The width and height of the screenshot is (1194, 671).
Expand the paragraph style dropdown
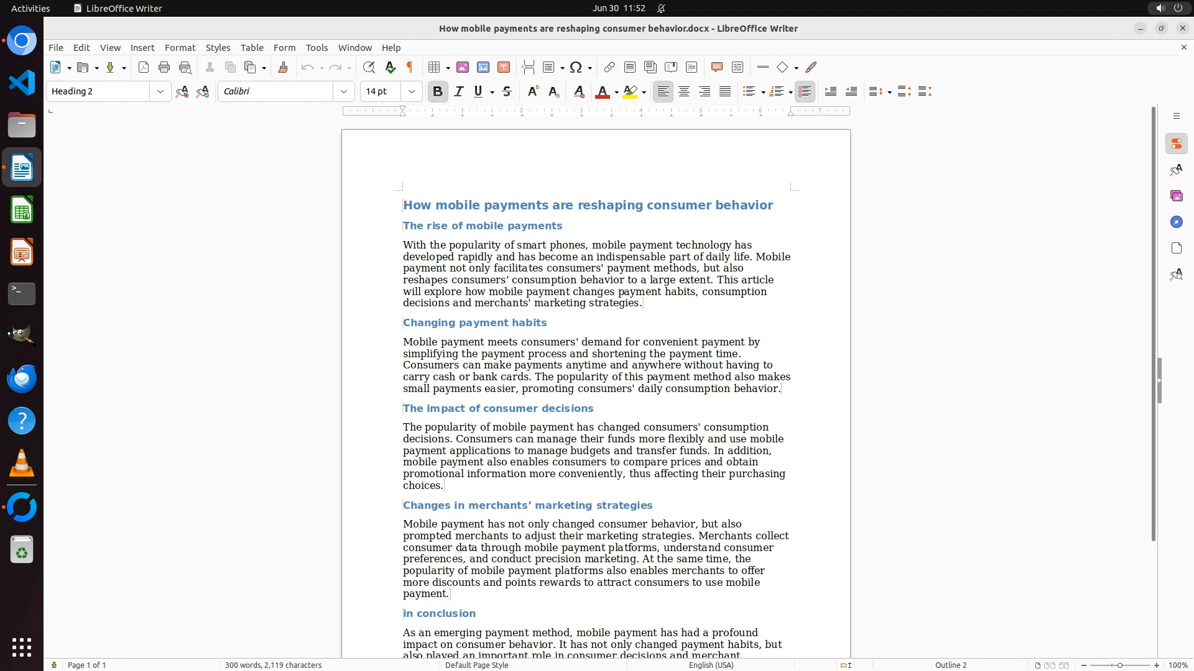[160, 92]
